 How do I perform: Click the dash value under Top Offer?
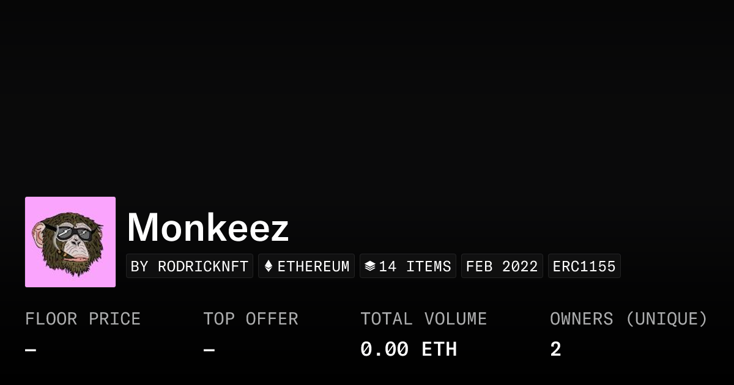[209, 350]
